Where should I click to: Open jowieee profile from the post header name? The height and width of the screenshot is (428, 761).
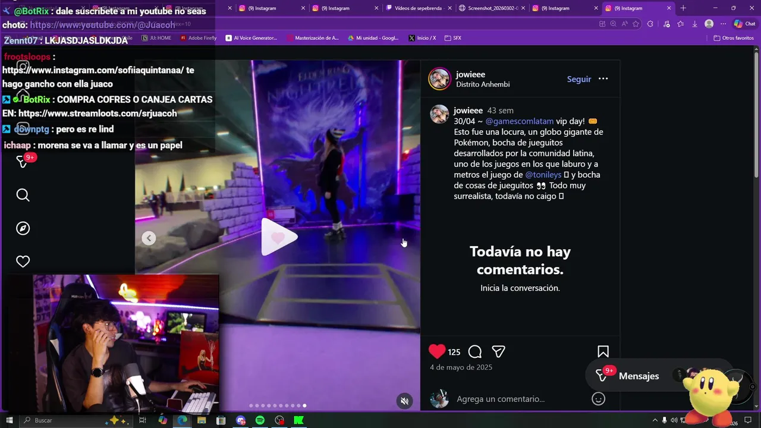point(470,74)
